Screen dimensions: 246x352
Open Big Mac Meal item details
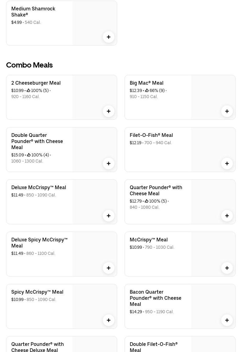(x=146, y=83)
